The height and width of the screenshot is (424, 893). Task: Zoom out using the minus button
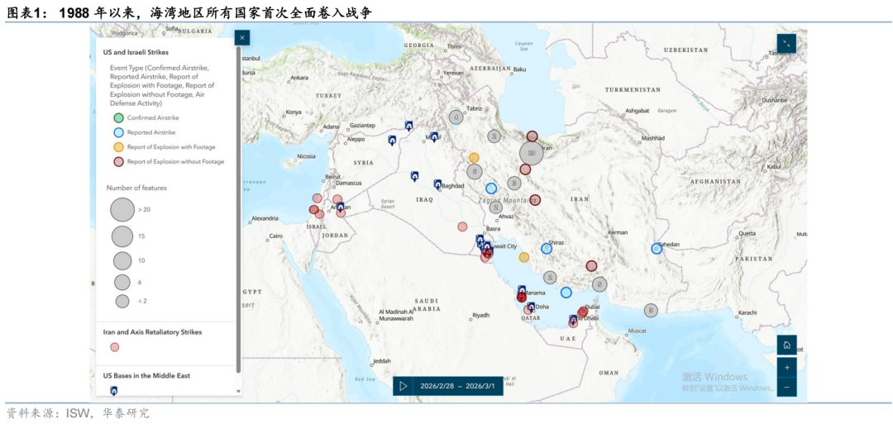point(786,387)
